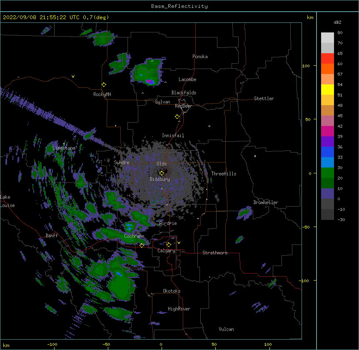Select the yellow diamond between Olds and Didsbury
The width and height of the screenshot is (359, 350).
click(x=162, y=173)
